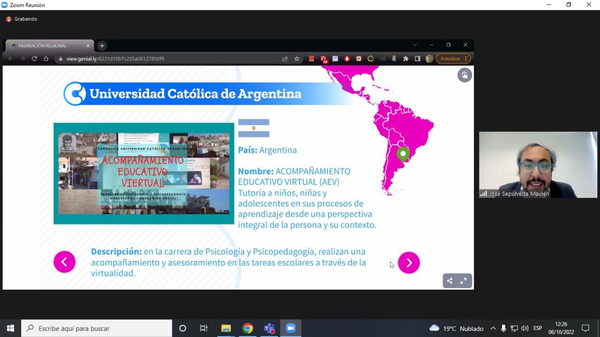Open Microsoft Teams from taskbar
600x337 pixels.
pyautogui.click(x=269, y=328)
